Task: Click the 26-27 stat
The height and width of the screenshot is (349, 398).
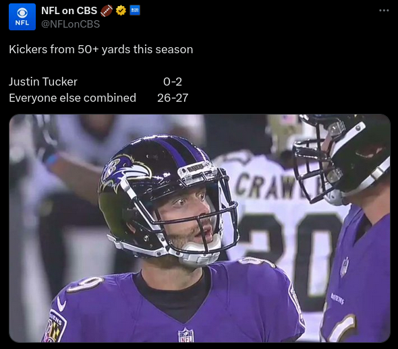Action: [173, 98]
